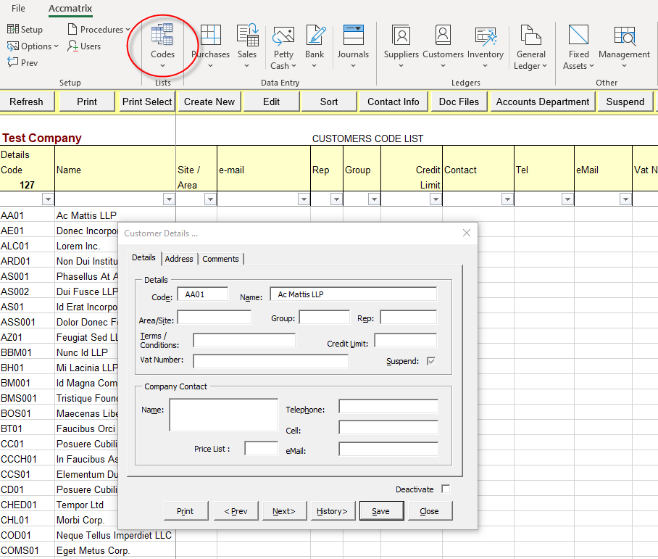Switch to the Address tab
Screen dimensions: 658x559
pos(179,259)
